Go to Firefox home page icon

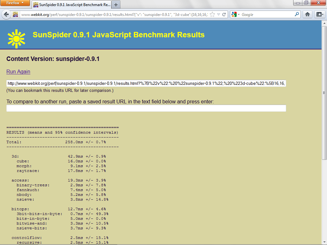point(308,14)
